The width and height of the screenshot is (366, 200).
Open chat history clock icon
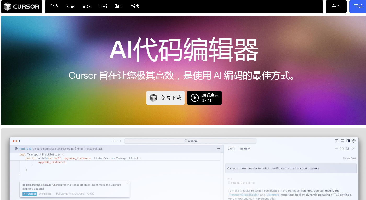pos(342,148)
